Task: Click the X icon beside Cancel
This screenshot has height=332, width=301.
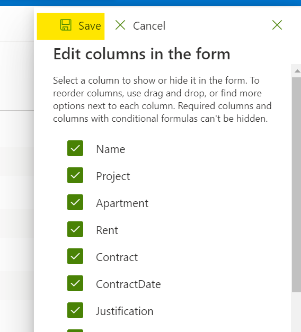Action: click(120, 25)
